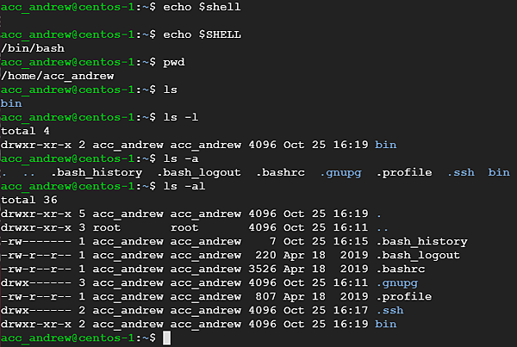Click the cursor block at the last prompt
The width and height of the screenshot is (517, 347).
coord(167,338)
